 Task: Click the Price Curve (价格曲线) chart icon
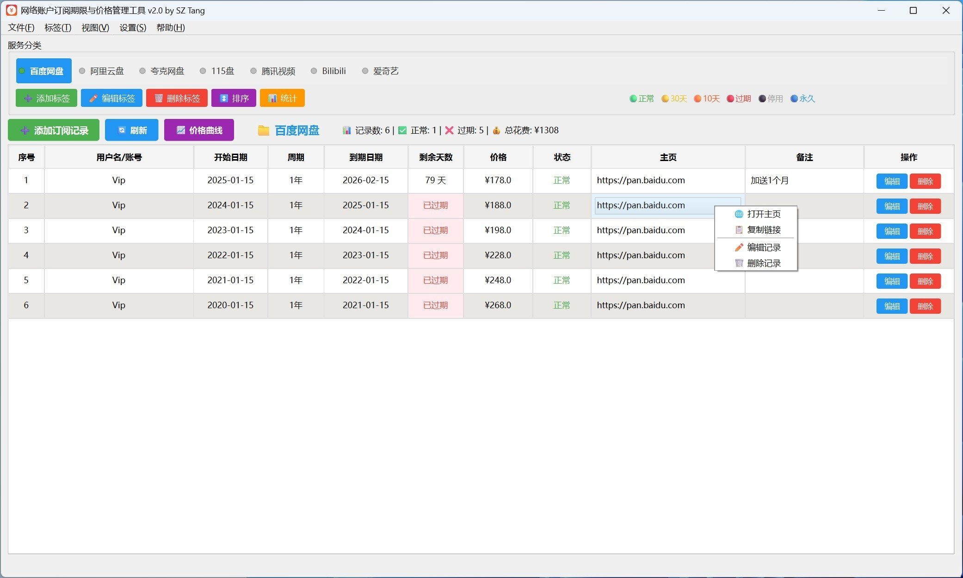[x=181, y=131]
